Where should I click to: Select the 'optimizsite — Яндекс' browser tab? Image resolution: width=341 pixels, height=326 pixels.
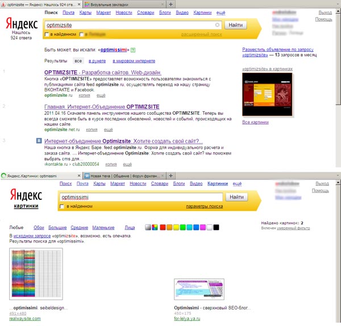[x=41, y=5]
